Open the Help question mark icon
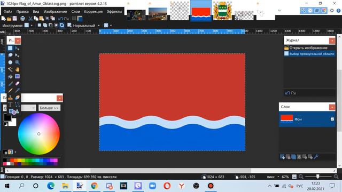342x192 pixels. [338, 11]
